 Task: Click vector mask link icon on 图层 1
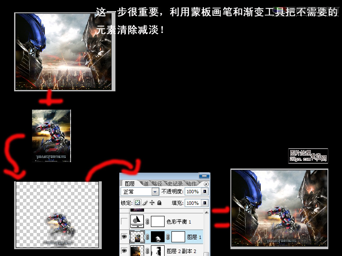click(168, 237)
